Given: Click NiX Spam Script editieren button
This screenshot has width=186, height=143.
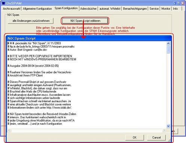Looking at the screenshot, I should (85, 21).
